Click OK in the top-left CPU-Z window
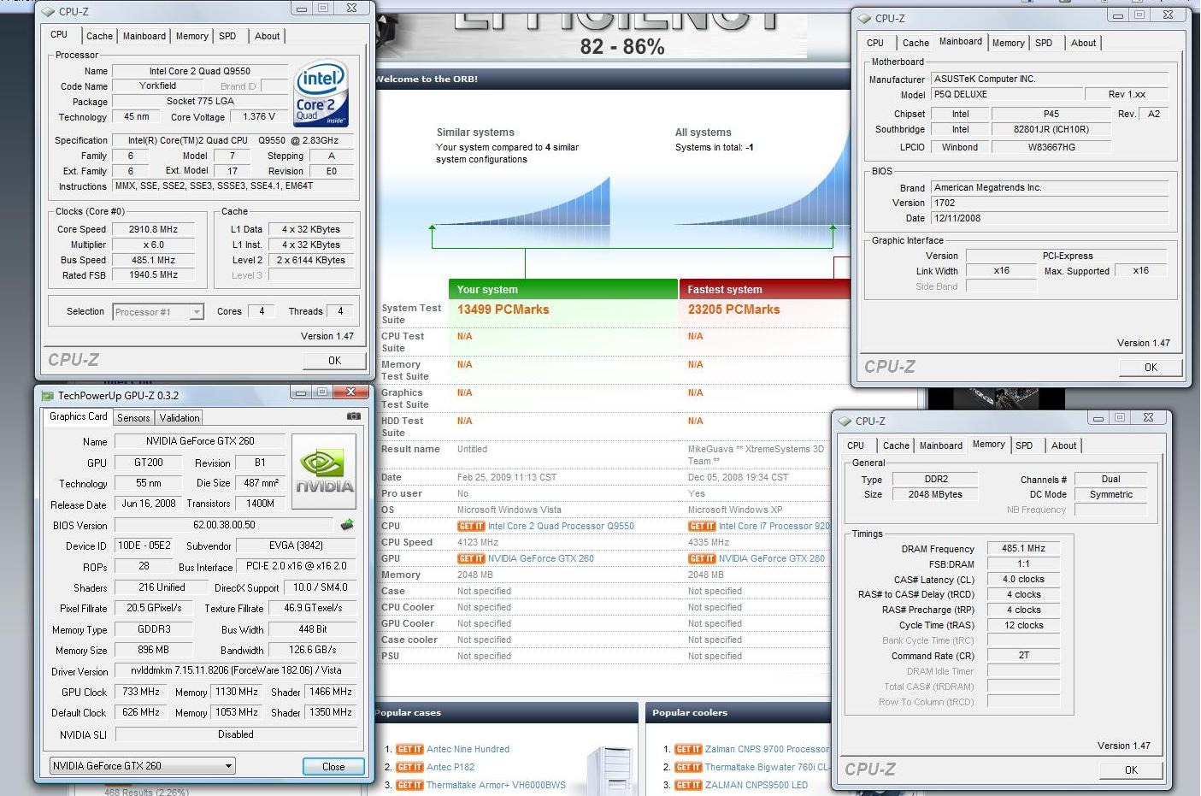This screenshot has height=796, width=1201. click(x=334, y=361)
